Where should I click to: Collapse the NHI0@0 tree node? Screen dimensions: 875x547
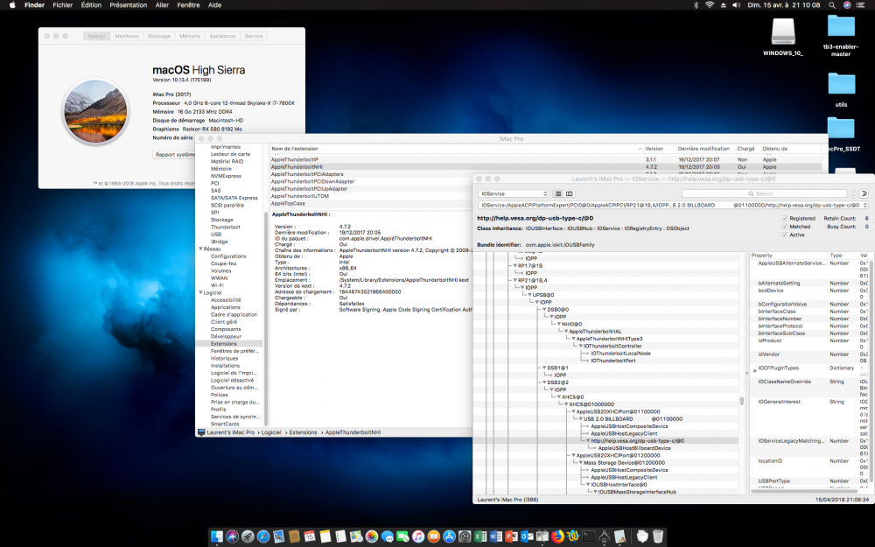(558, 324)
